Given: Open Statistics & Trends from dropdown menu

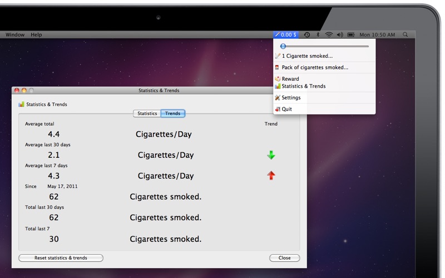Looking at the screenshot, I should (x=324, y=86).
